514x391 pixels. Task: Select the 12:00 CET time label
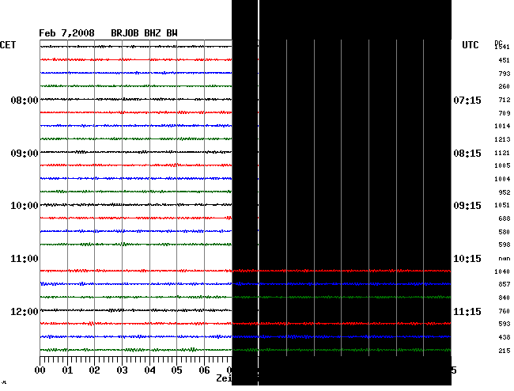pyautogui.click(x=25, y=312)
